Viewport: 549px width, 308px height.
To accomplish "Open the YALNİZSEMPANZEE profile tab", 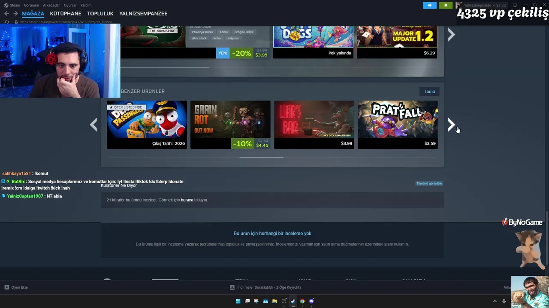I will (143, 14).
